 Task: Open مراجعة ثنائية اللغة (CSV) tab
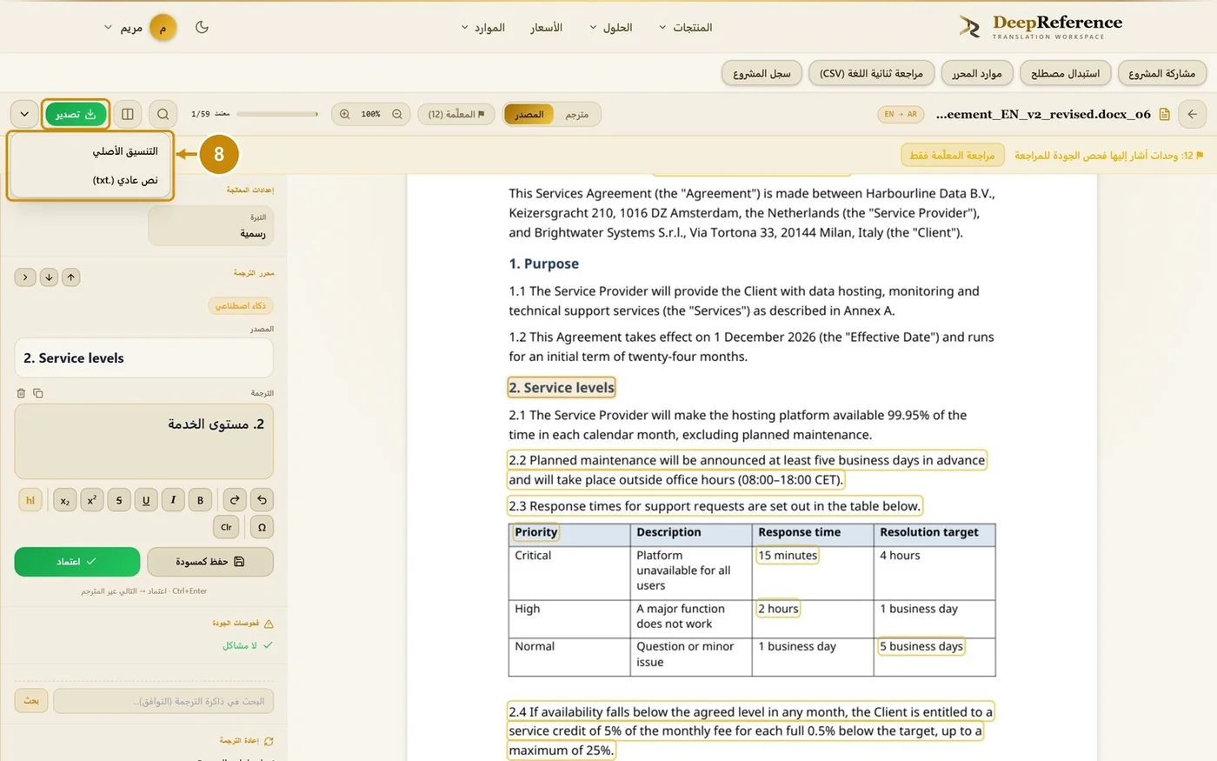[871, 73]
